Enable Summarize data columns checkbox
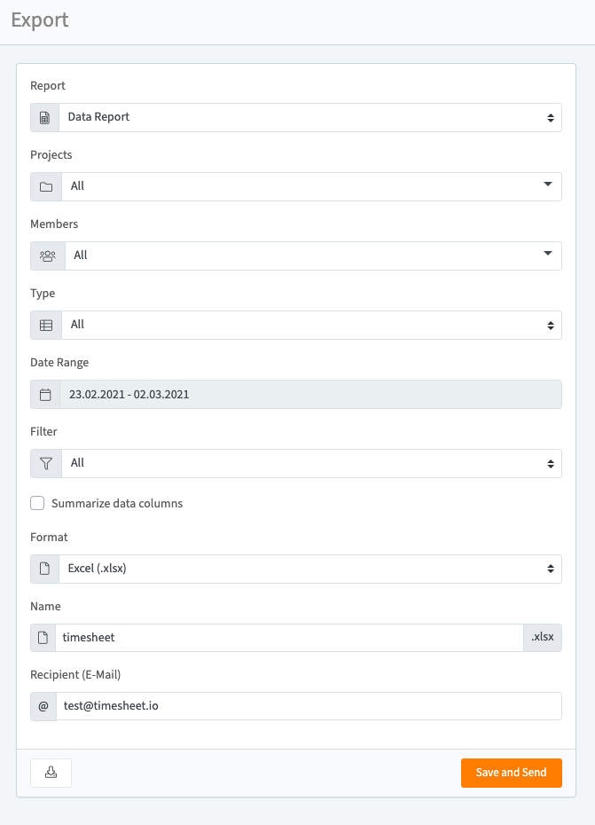595x825 pixels. (x=37, y=504)
